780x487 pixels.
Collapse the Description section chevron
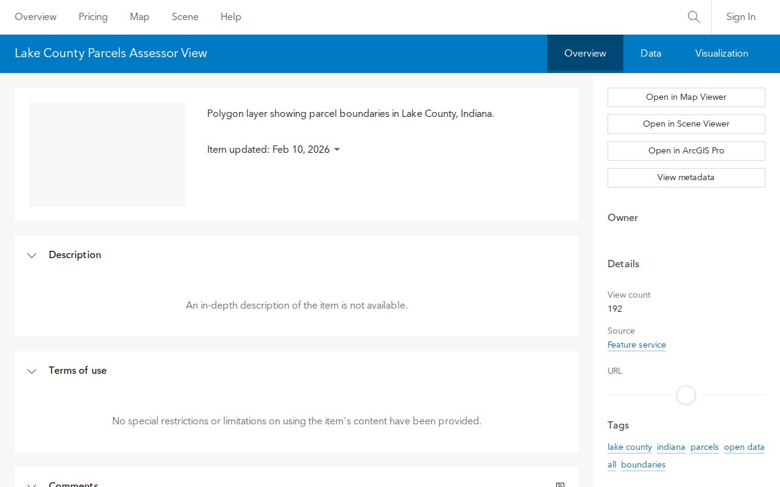tap(32, 256)
